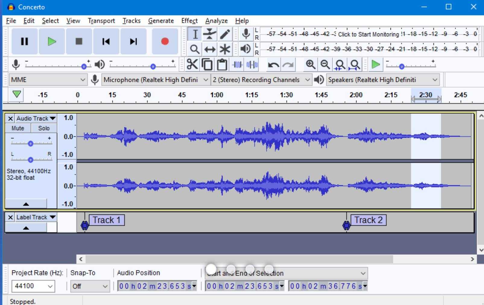This screenshot has height=305, width=484.
Task: Click Silence audio selection icon
Action: click(x=252, y=64)
